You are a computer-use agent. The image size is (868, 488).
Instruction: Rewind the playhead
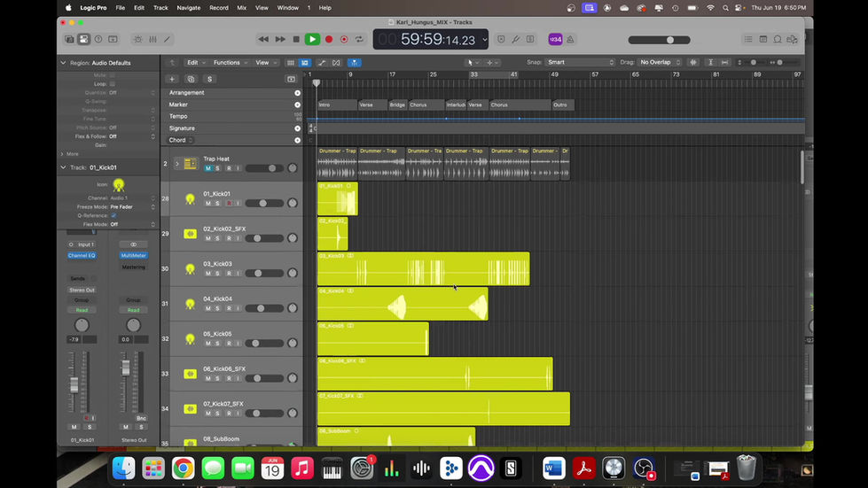tap(263, 39)
